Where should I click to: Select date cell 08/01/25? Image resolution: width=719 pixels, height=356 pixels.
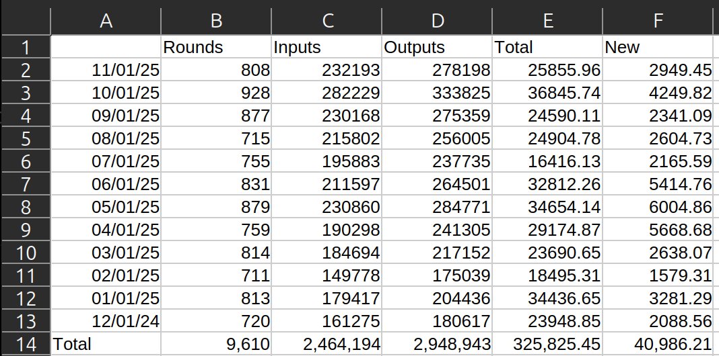(106, 138)
